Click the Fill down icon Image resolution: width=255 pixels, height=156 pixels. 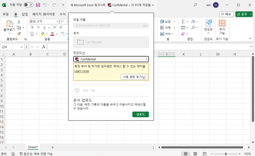(x=183, y=28)
